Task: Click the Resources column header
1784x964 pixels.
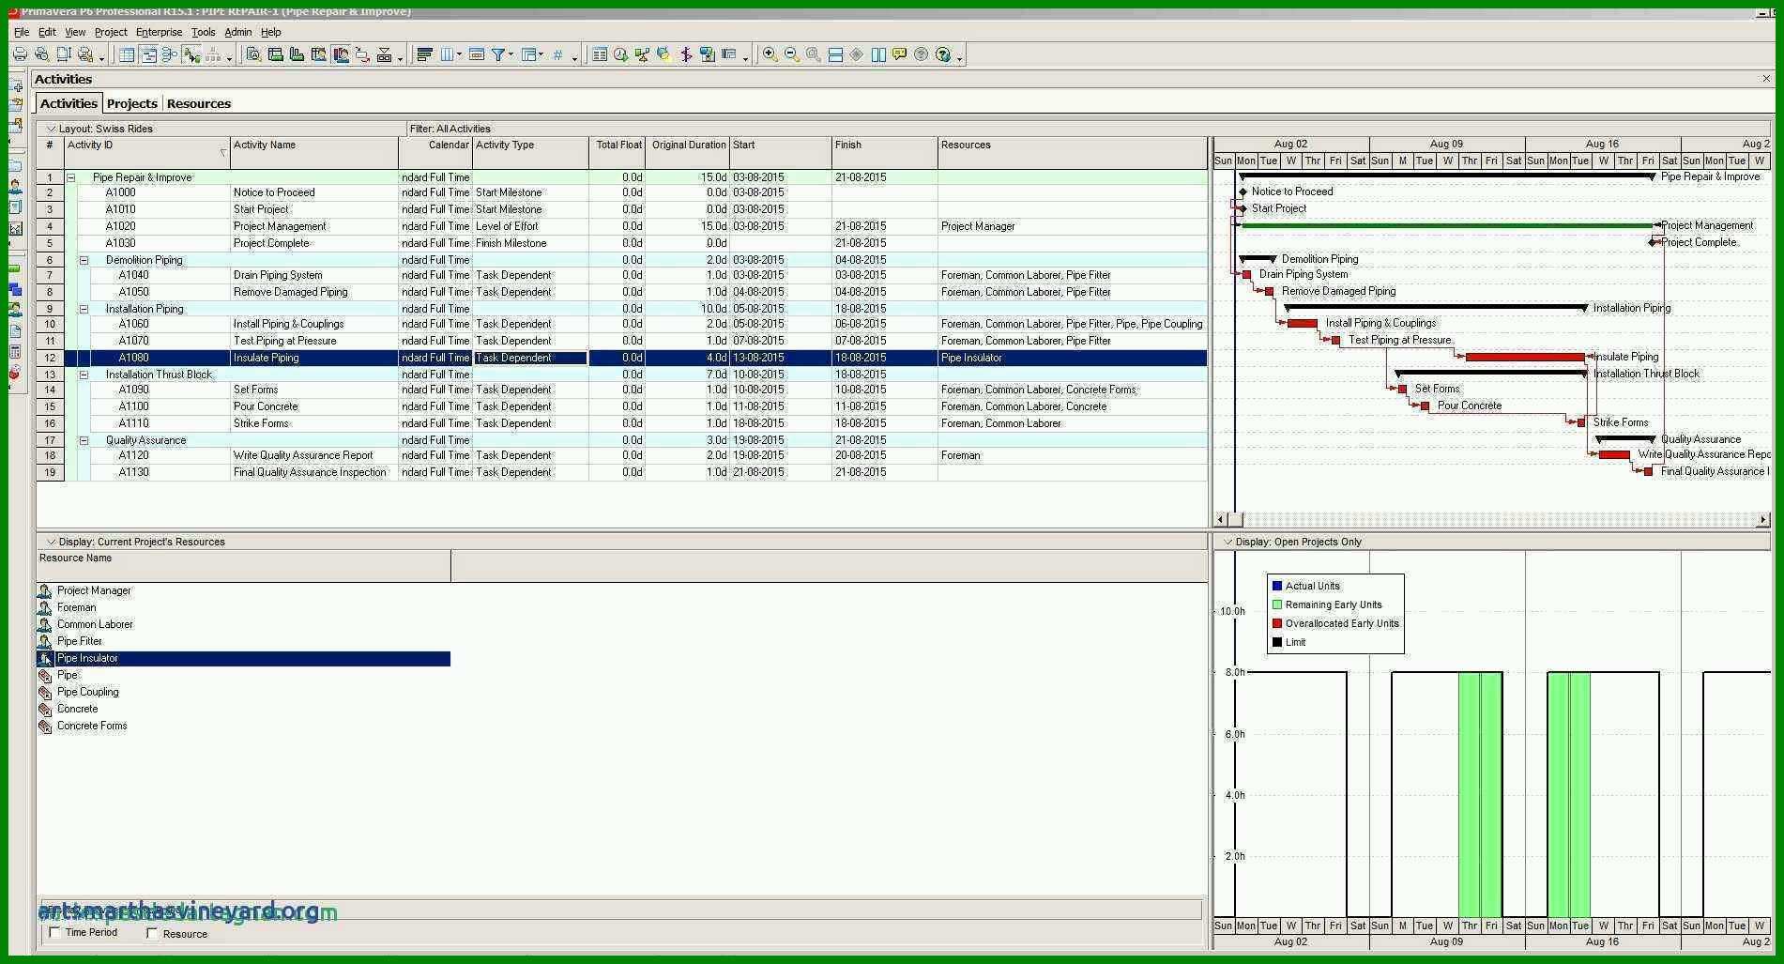Action: [x=1073, y=153]
